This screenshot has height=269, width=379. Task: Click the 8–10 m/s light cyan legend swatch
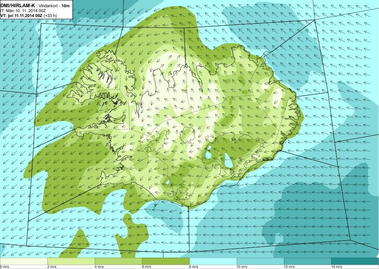pyautogui.click(x=213, y=261)
